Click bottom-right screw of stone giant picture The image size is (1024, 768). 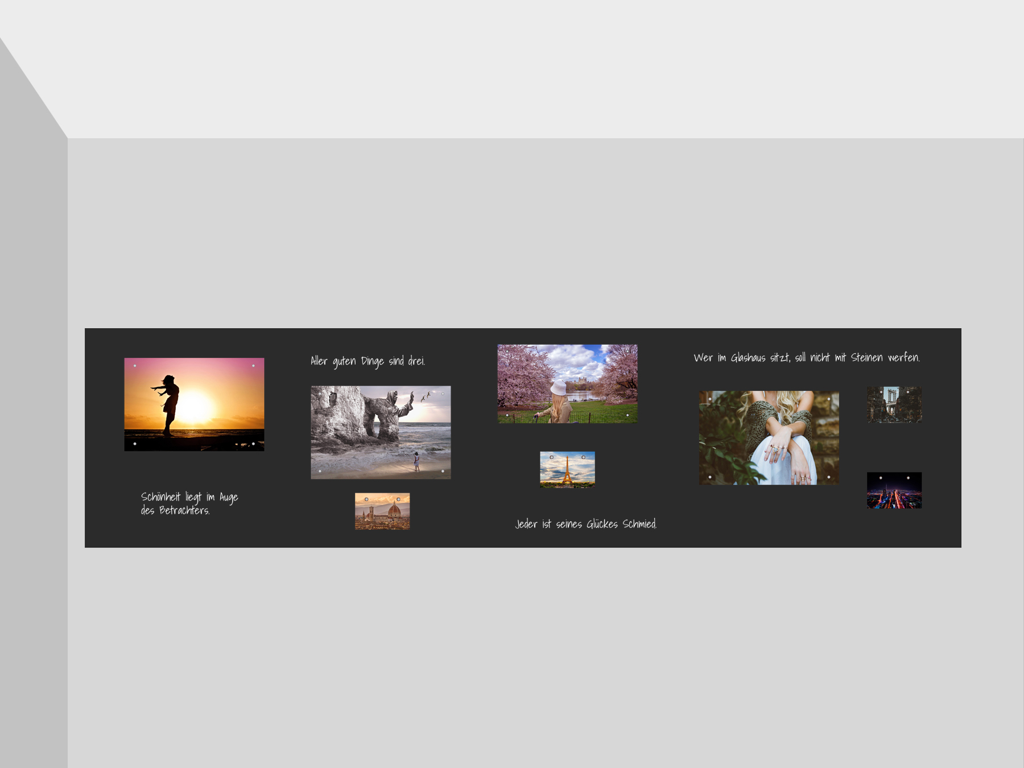(443, 471)
